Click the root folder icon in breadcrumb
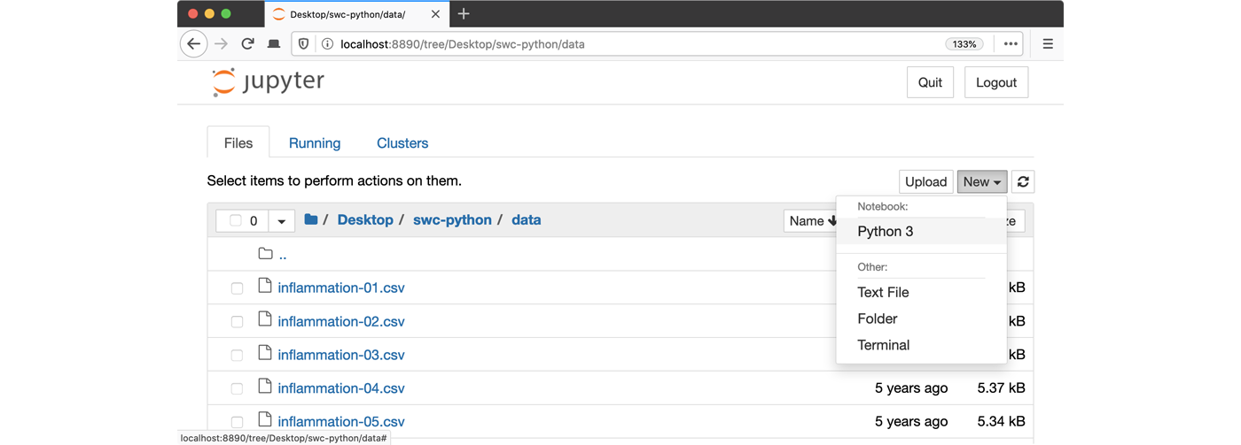Viewport: 1241px width, 445px height. [310, 219]
